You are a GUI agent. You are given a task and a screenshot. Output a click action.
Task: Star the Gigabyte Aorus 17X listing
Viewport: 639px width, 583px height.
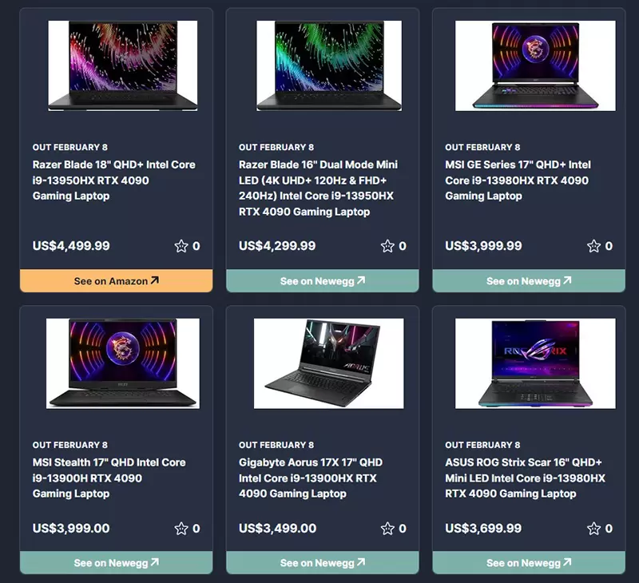(387, 529)
